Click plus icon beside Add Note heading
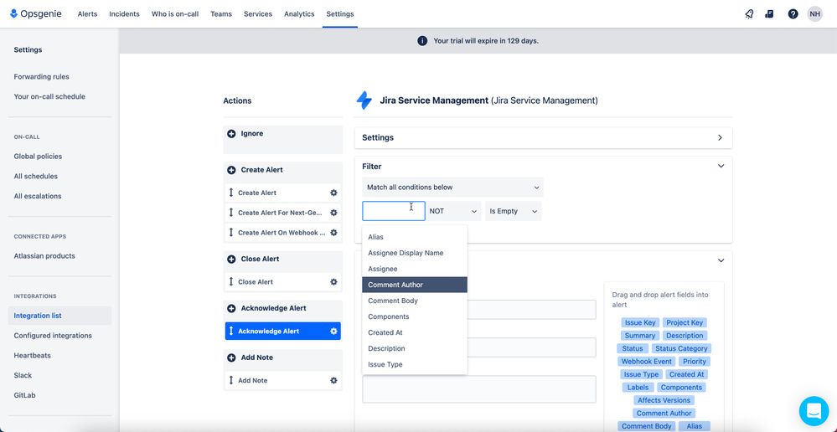 click(x=231, y=357)
